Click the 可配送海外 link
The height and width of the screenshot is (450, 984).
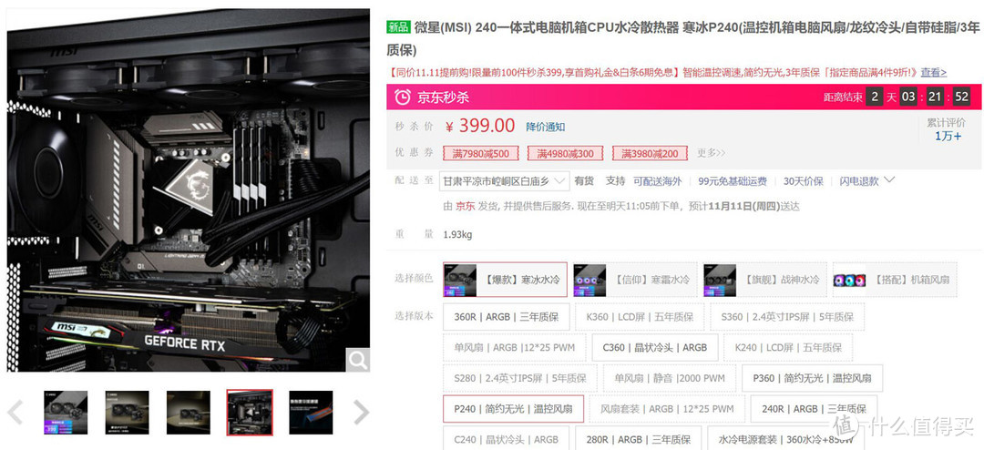tap(657, 180)
